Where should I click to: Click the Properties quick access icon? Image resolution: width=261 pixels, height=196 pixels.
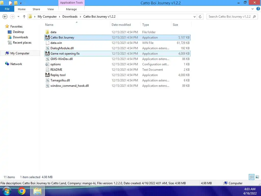pos(10,3)
